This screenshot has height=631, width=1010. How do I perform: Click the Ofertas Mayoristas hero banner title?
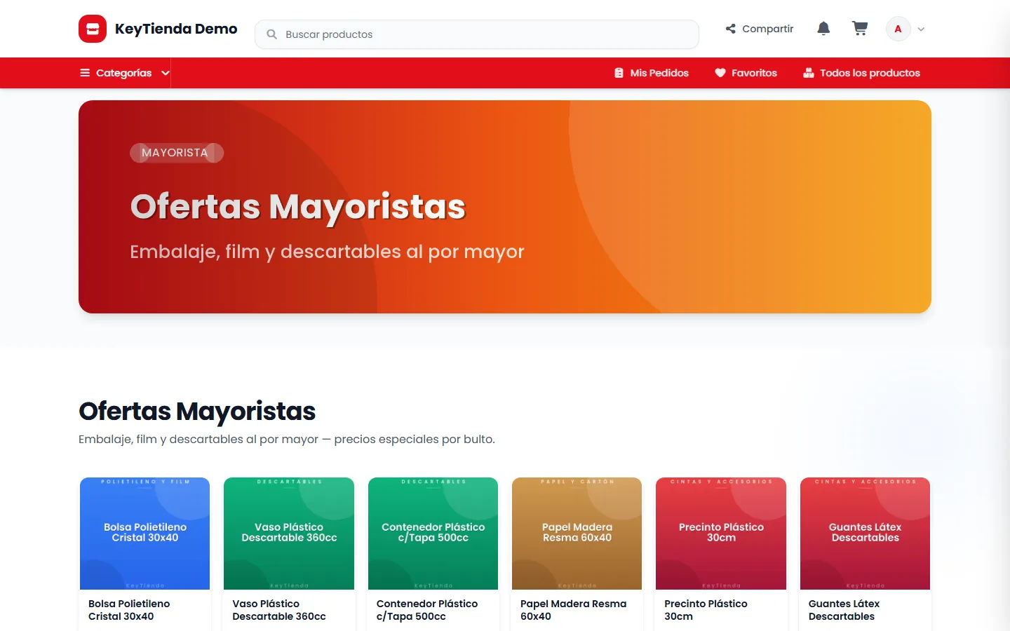pos(298,207)
